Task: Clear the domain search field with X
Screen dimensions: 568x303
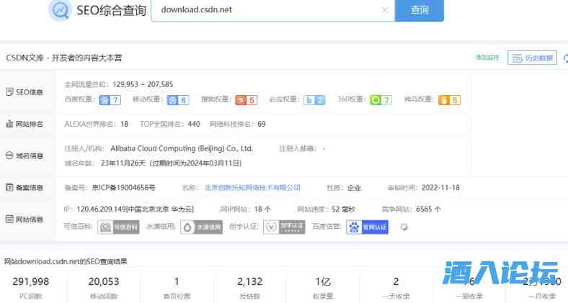Action: click(x=384, y=10)
